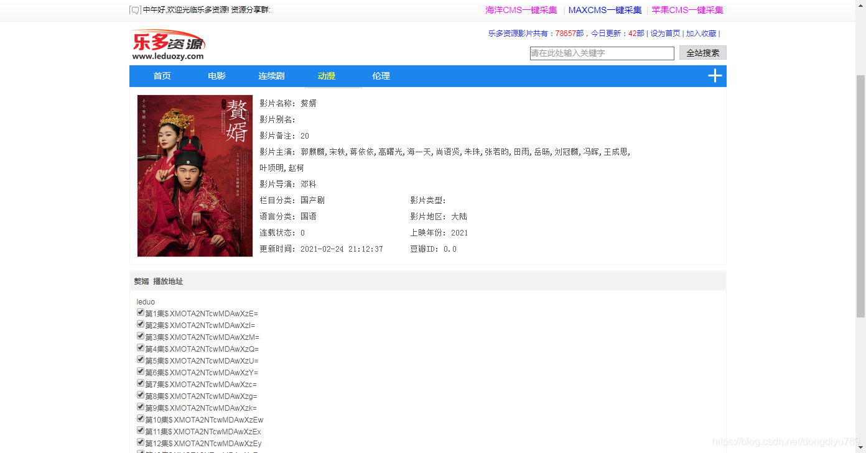Uncheck the 第2集 checkbox

pyautogui.click(x=141, y=324)
